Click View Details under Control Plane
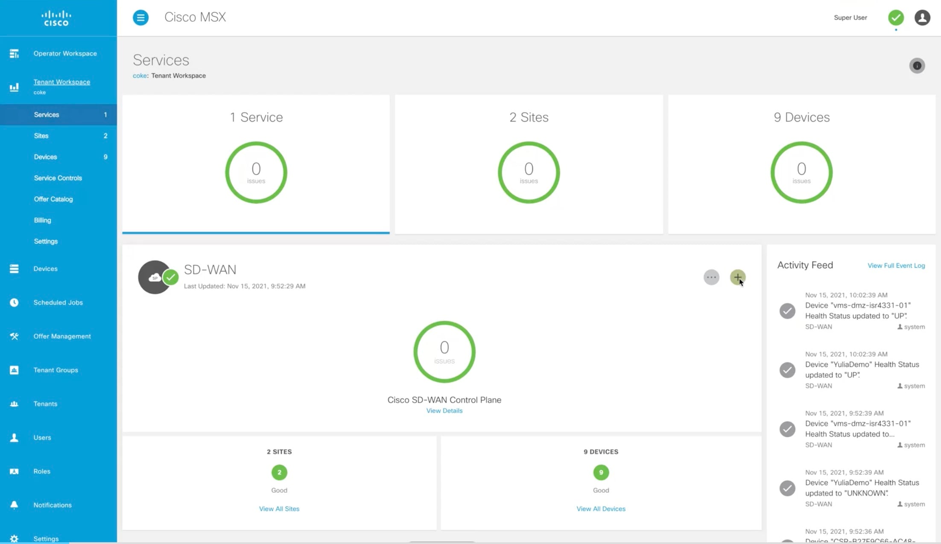The height and width of the screenshot is (544, 941). [x=444, y=411]
